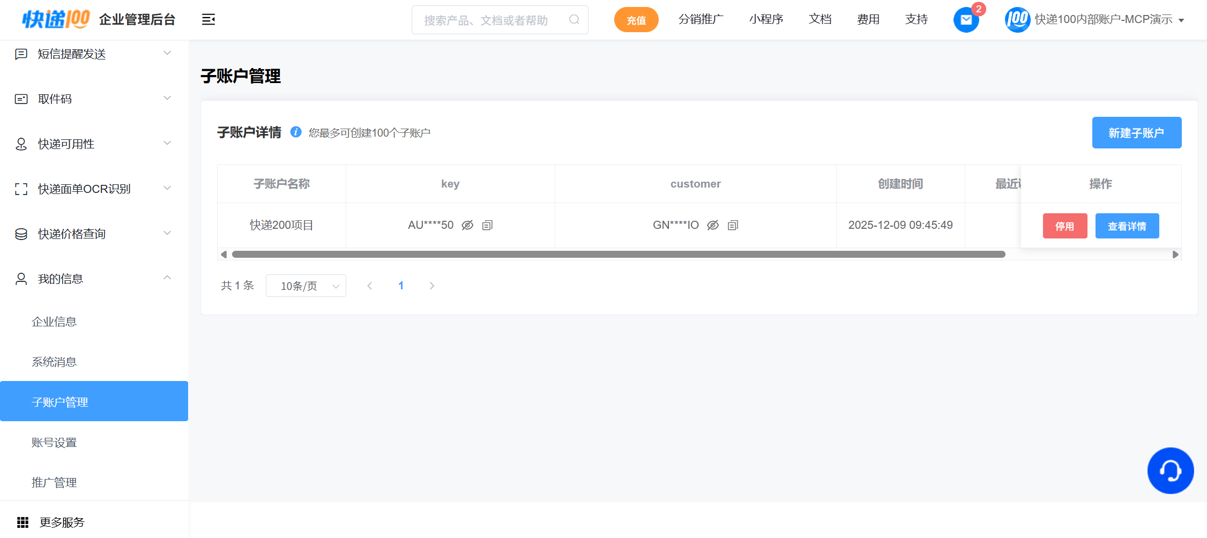The height and width of the screenshot is (538, 1207).
Task: Open the mail notifications icon
Action: (x=966, y=20)
